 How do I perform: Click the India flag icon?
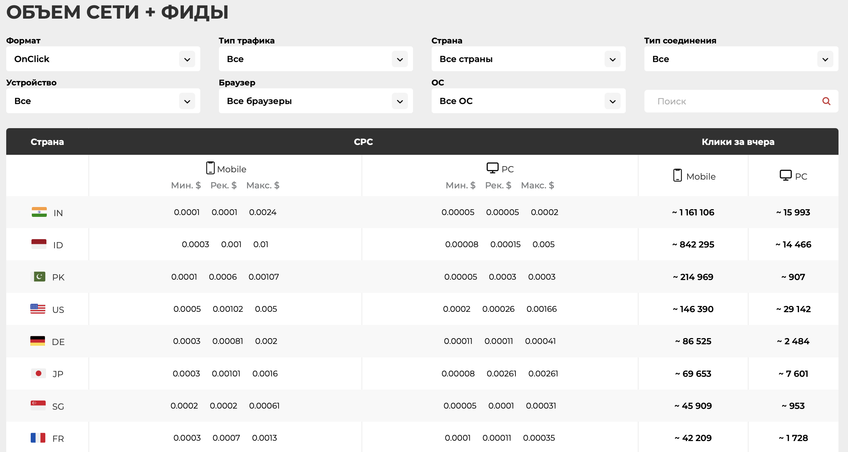click(x=39, y=212)
